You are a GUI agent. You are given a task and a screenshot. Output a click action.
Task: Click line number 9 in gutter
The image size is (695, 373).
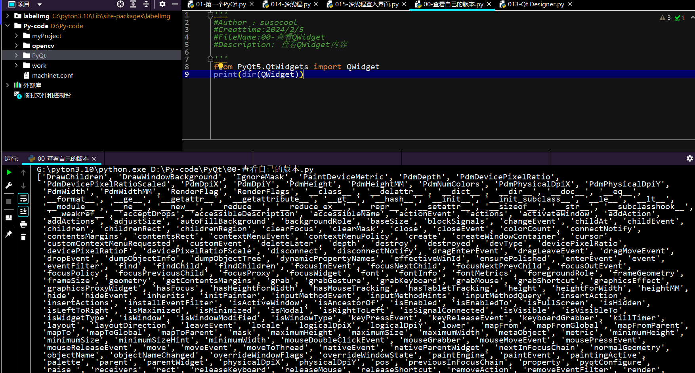click(x=187, y=74)
